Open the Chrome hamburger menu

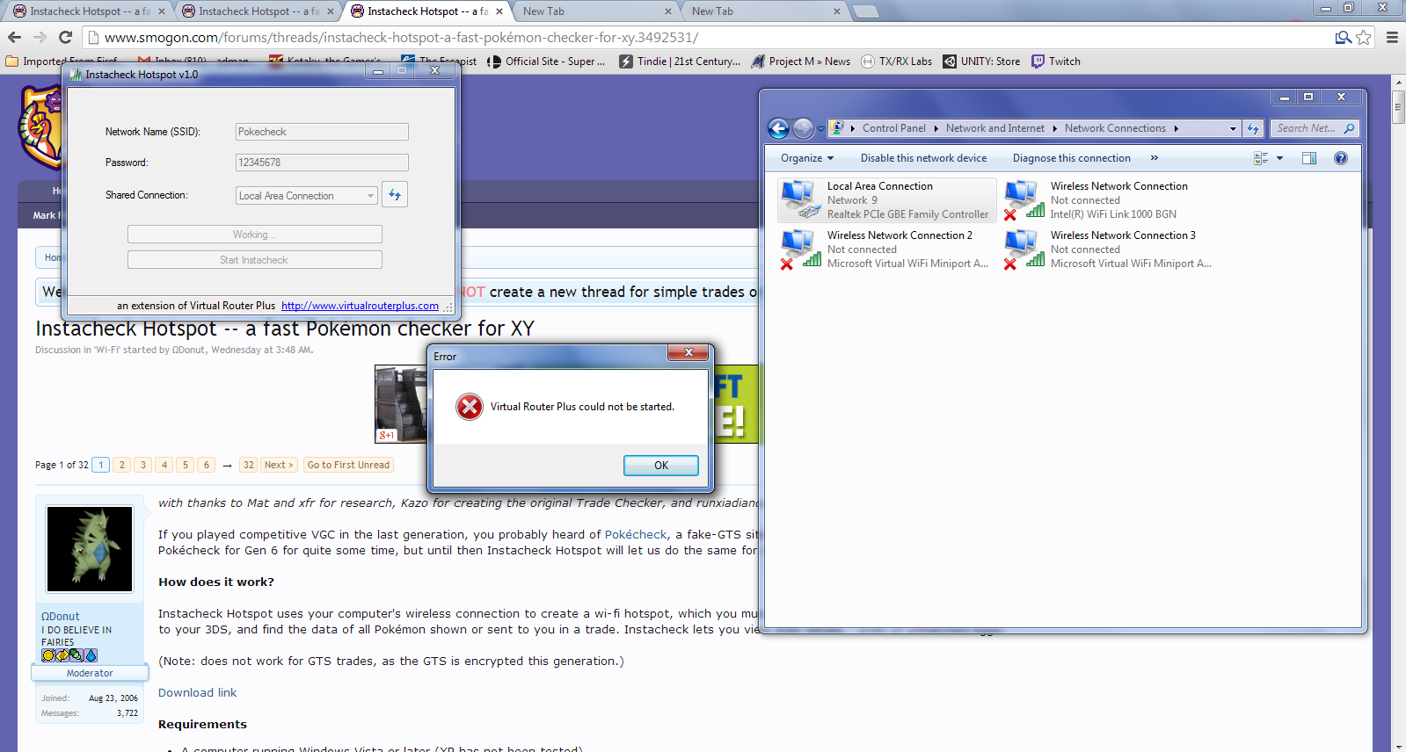(x=1392, y=37)
